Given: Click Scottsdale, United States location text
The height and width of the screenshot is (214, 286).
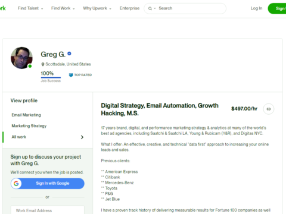Looking at the screenshot, I should (68, 64).
